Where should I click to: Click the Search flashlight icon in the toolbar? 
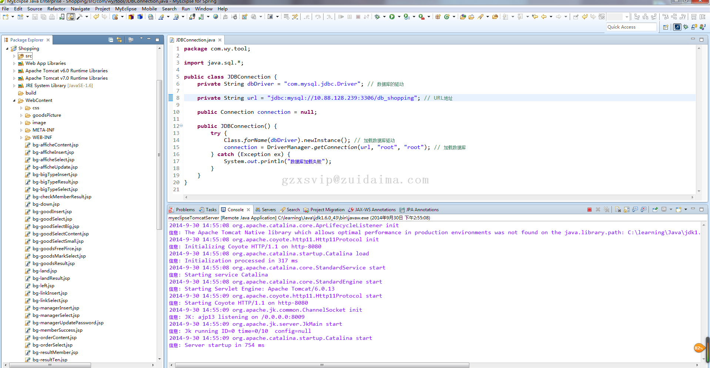click(480, 17)
